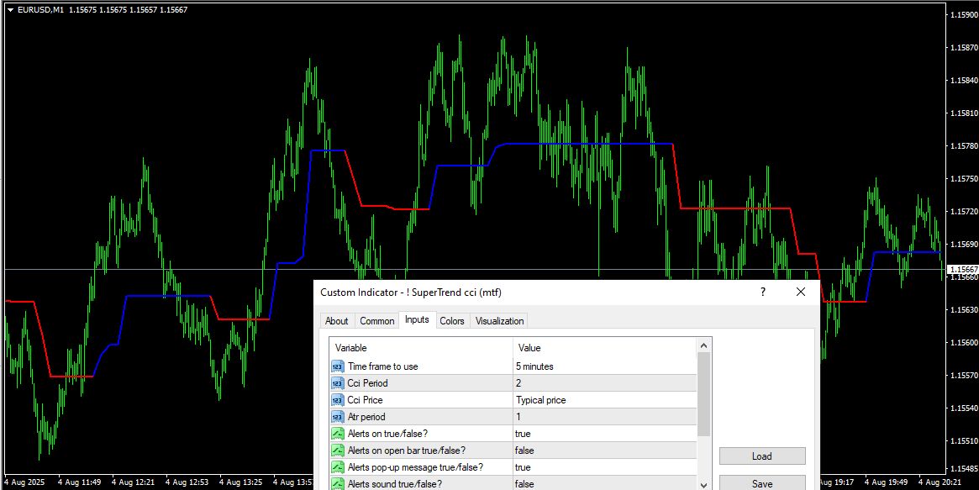Screen dimensions: 979x490
Task: Click the '4 Aug 20:21' time axis label
Action: pos(940,482)
